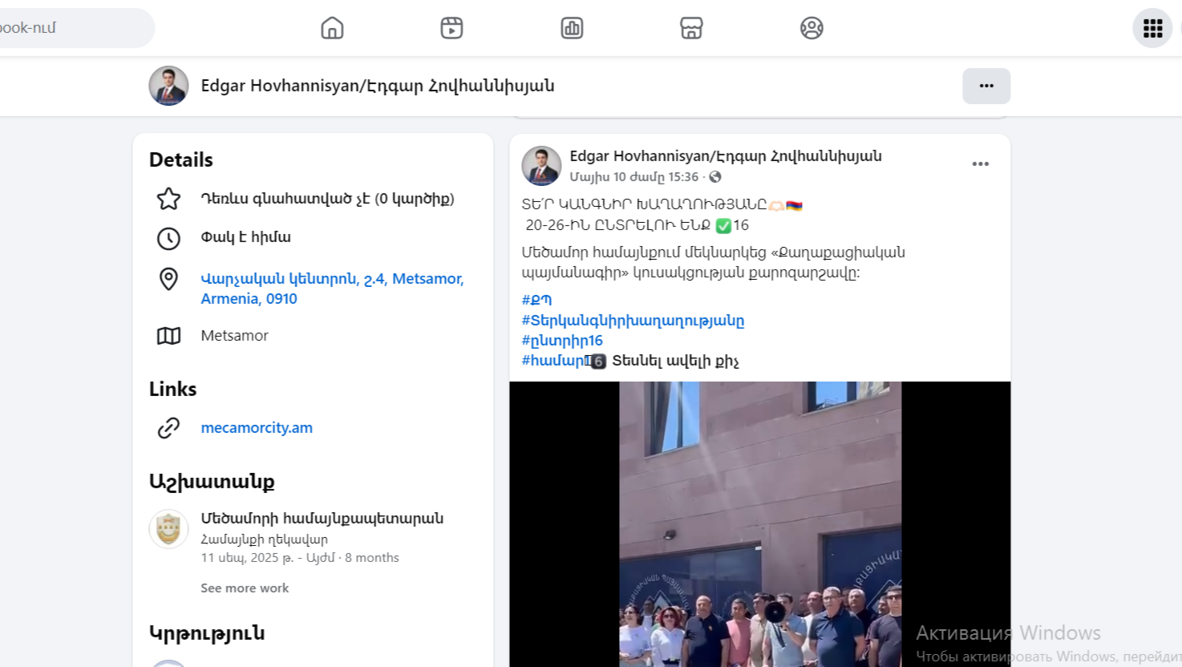Open the grid menu icon
This screenshot has height=667, width=1182.
click(1152, 28)
